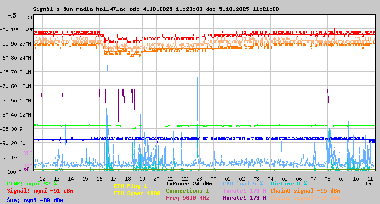Click the '[h]' time unit label
Screen dimensions: 380x204
[370, 184]
